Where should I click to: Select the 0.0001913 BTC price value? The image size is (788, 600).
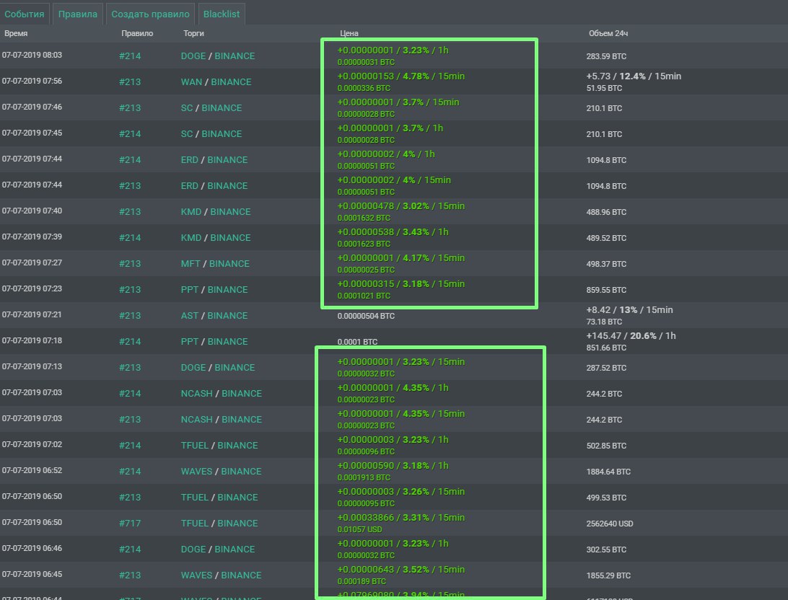(364, 477)
